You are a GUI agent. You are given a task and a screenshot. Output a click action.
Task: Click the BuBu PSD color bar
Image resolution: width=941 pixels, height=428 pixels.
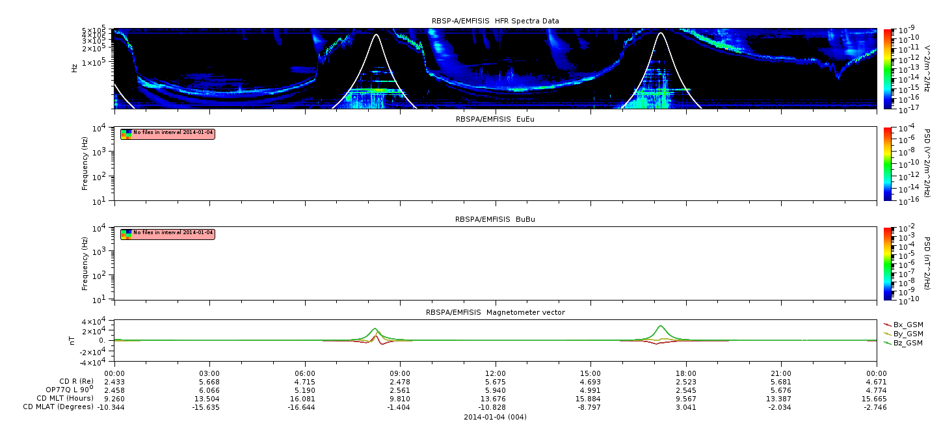tap(888, 263)
